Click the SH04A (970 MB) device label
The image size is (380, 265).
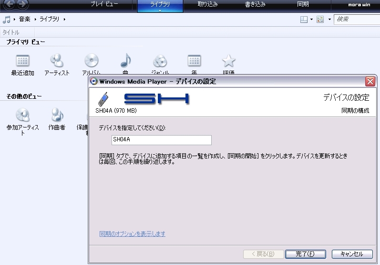[x=116, y=111]
